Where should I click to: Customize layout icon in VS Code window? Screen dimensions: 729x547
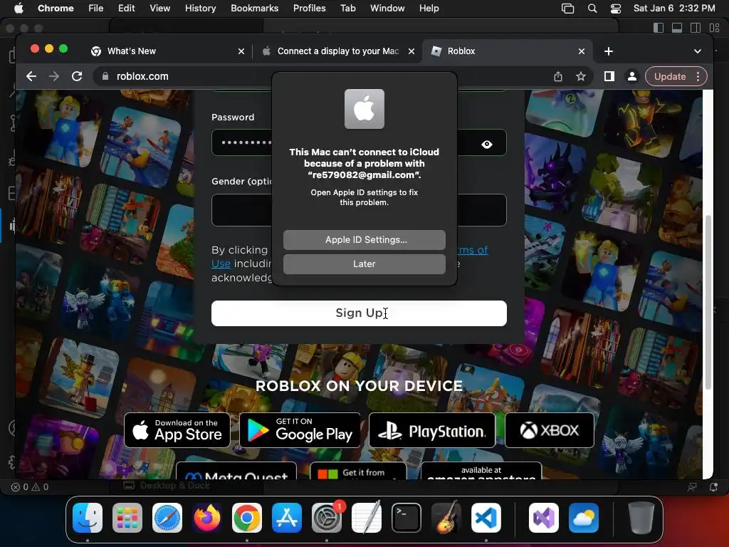point(715,28)
